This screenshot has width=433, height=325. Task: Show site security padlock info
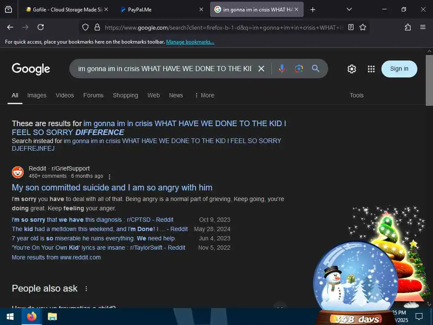(x=97, y=27)
